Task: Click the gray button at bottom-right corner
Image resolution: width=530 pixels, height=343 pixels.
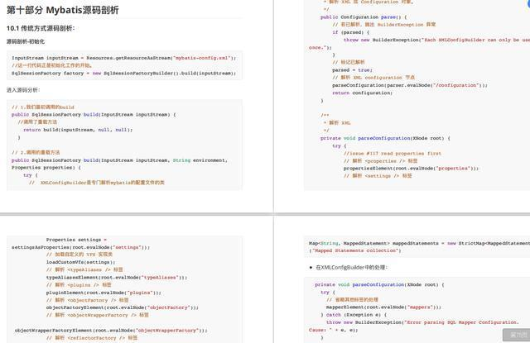Action: [x=517, y=335]
